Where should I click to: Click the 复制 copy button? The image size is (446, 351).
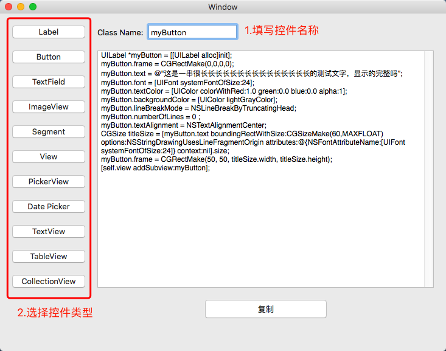(266, 309)
